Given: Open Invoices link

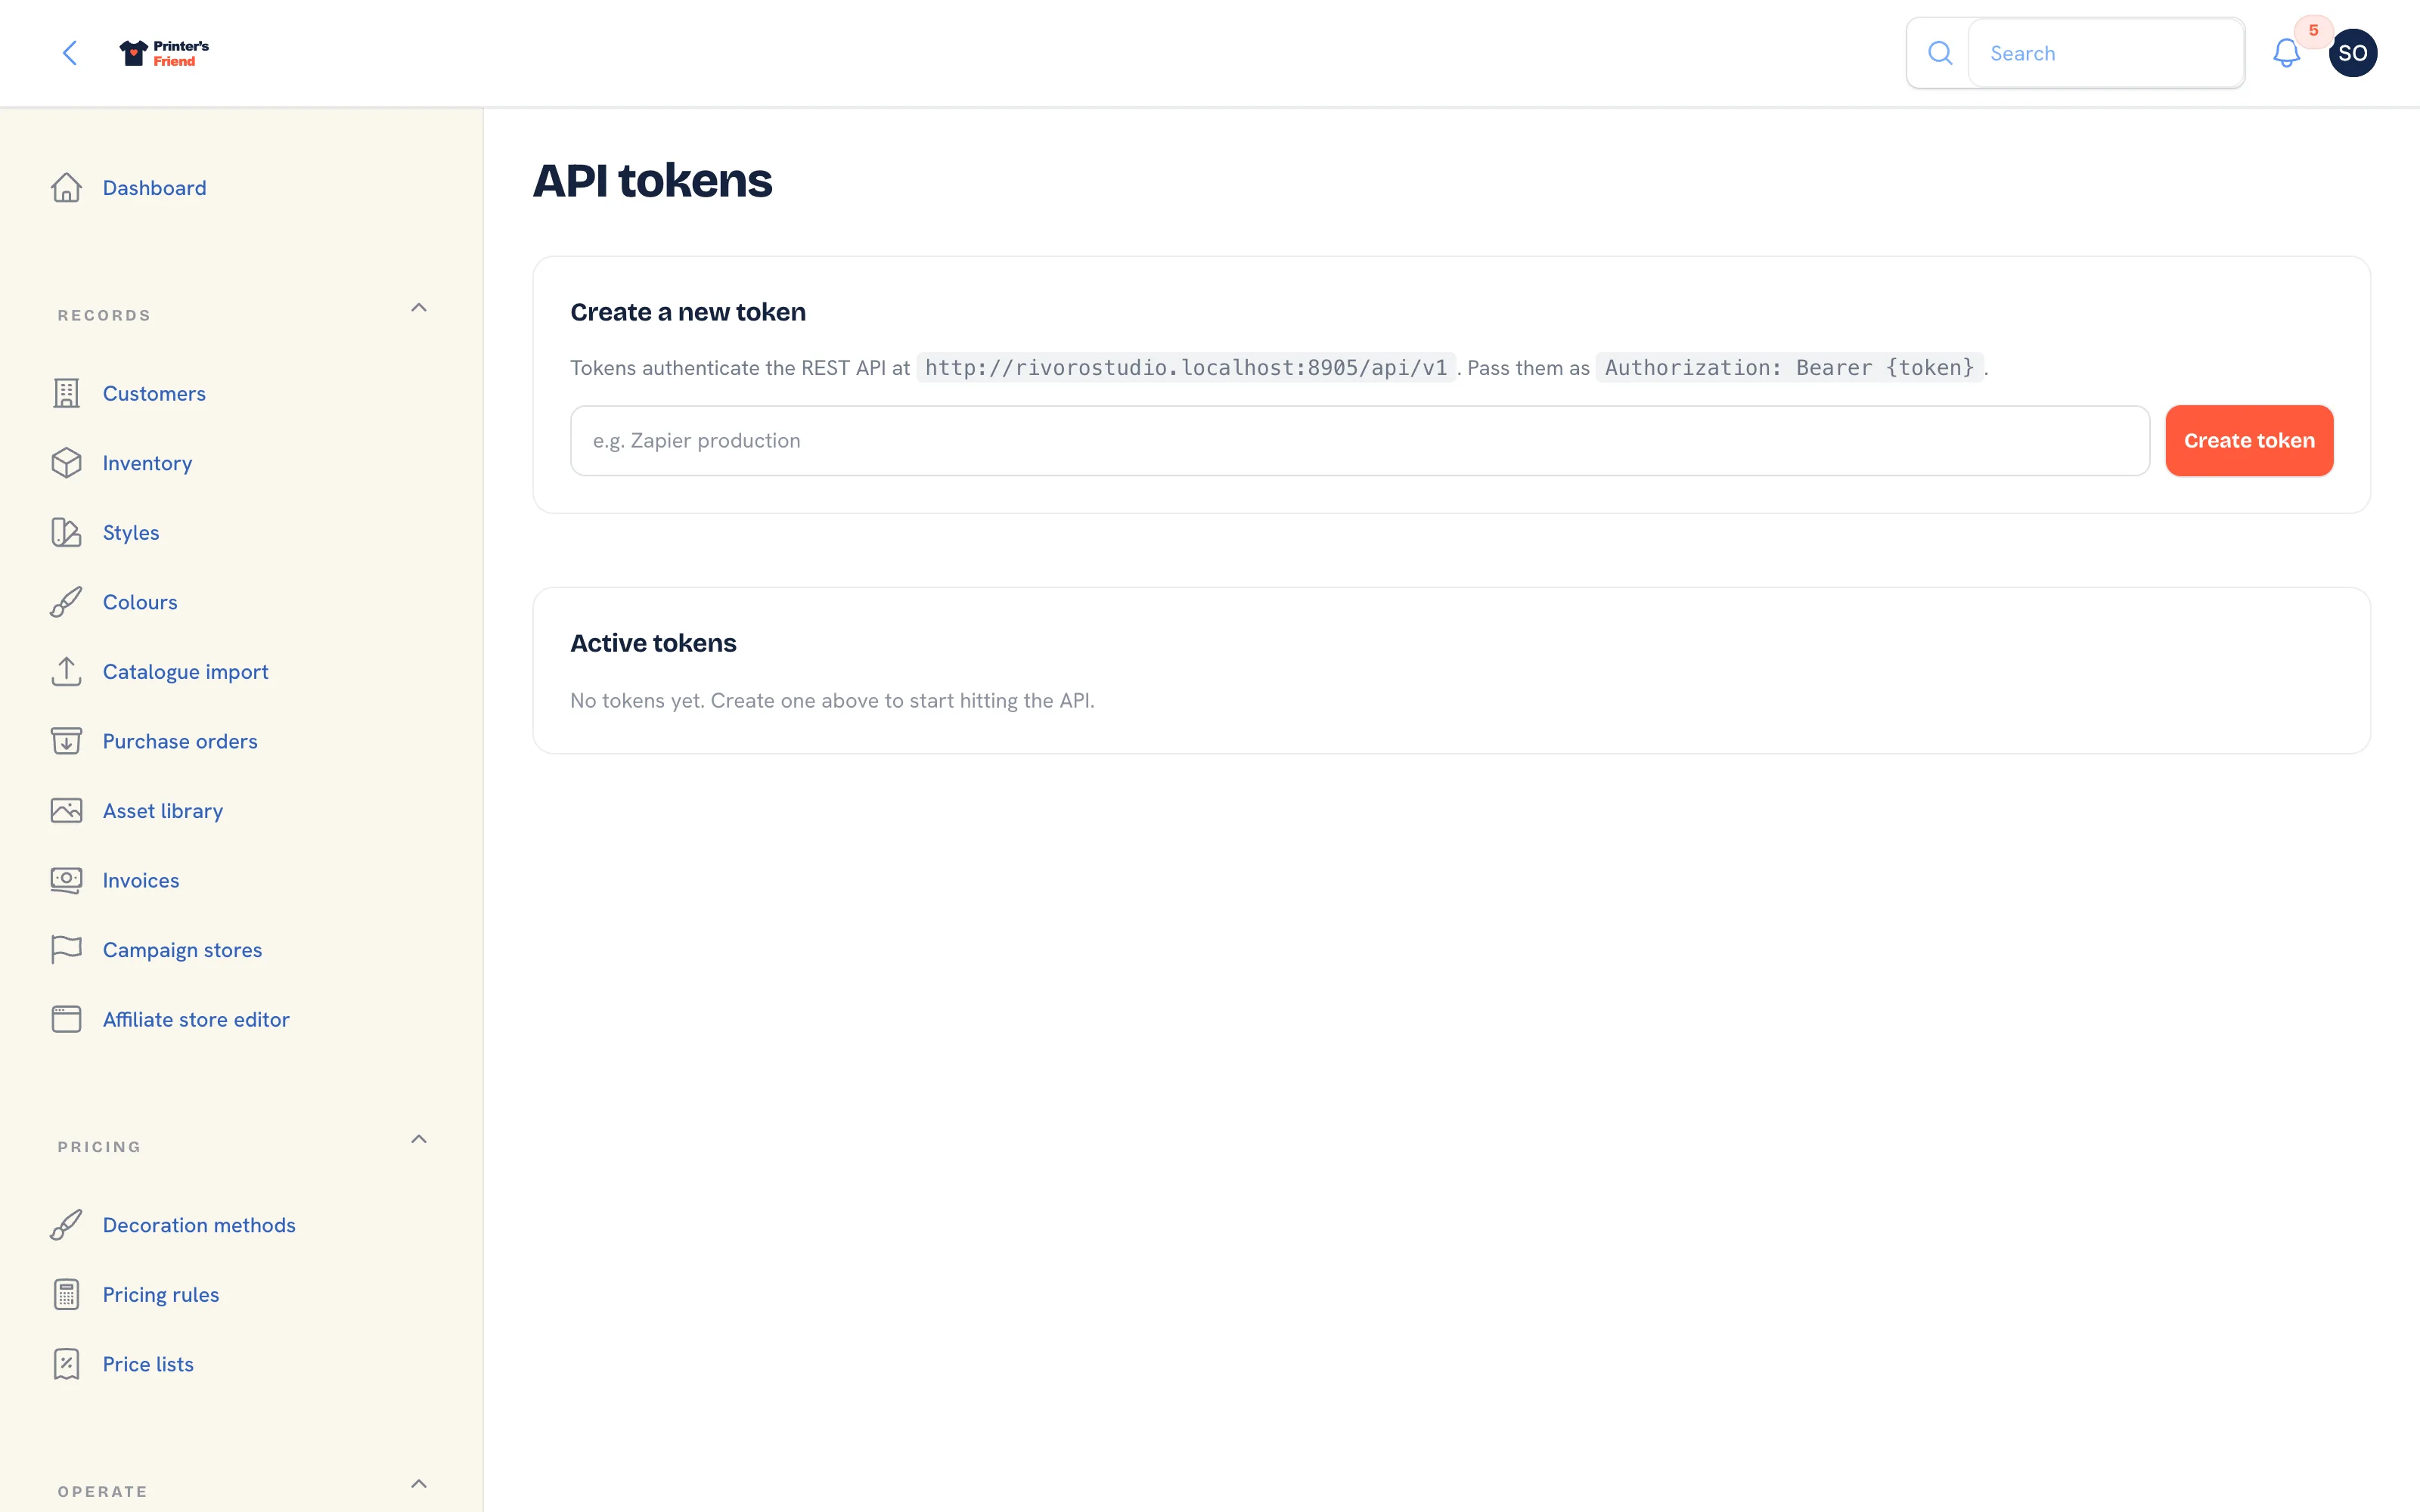Looking at the screenshot, I should 141,880.
